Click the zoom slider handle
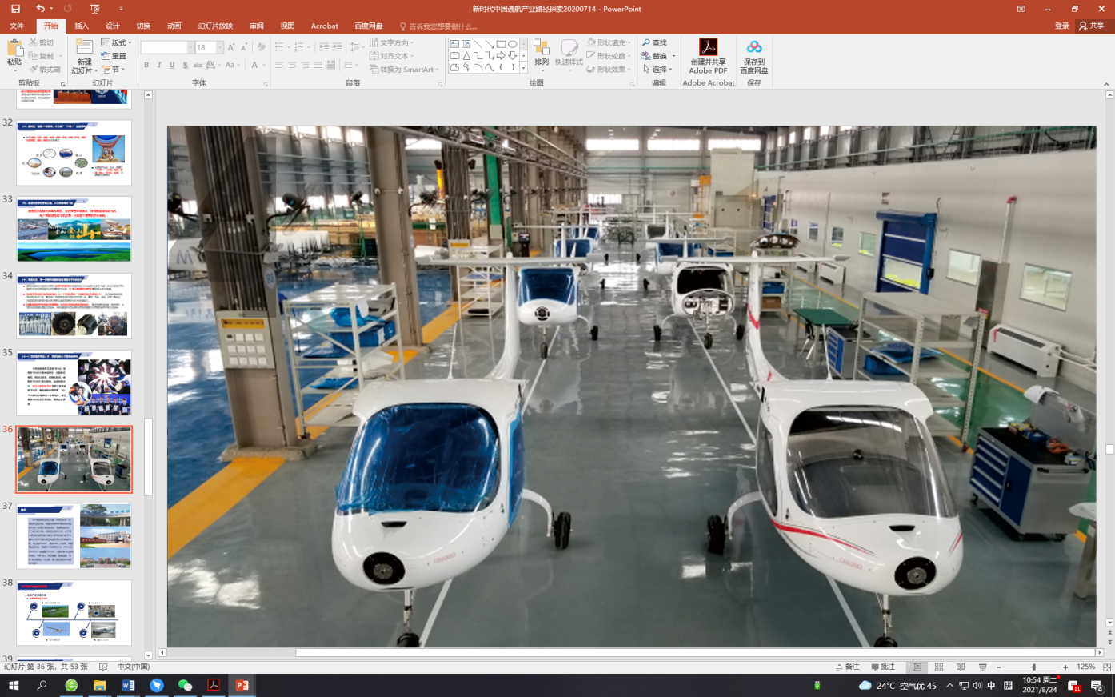This screenshot has height=697, width=1115. [x=1033, y=667]
